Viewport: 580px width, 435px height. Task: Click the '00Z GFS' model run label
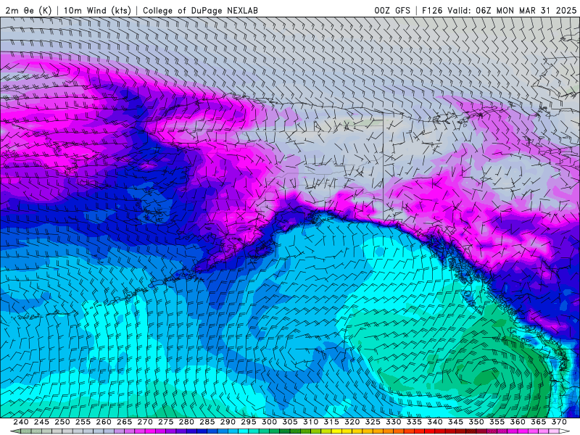coord(392,10)
